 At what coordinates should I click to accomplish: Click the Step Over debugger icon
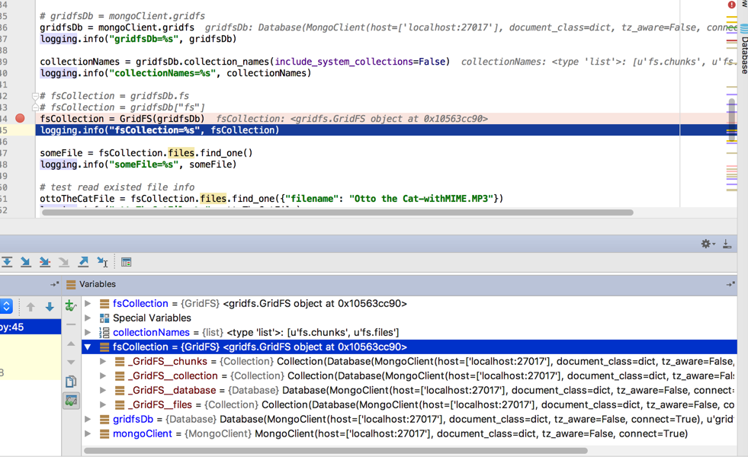click(x=7, y=261)
